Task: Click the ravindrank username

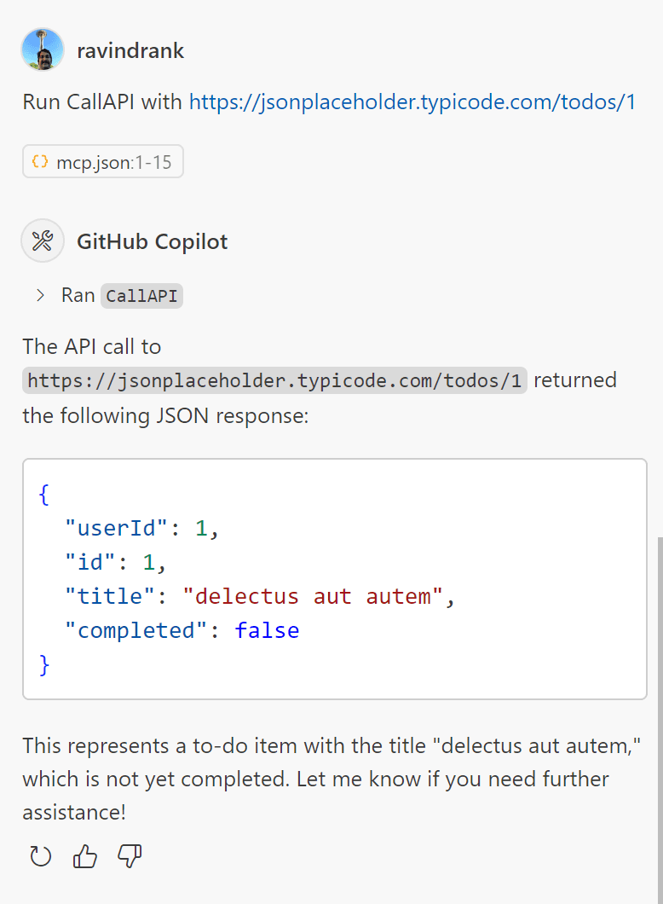Action: [130, 50]
